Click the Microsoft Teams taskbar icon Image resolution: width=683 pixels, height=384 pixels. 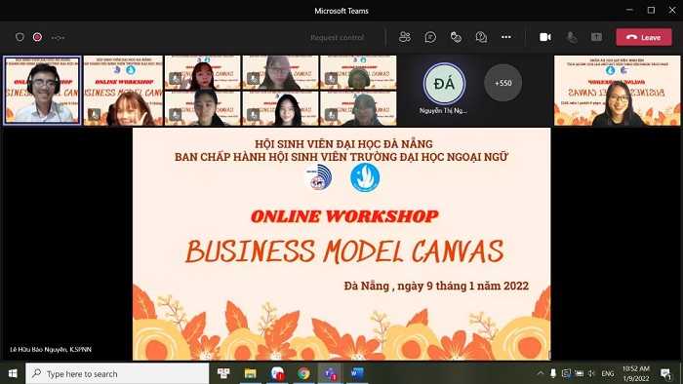[330, 373]
